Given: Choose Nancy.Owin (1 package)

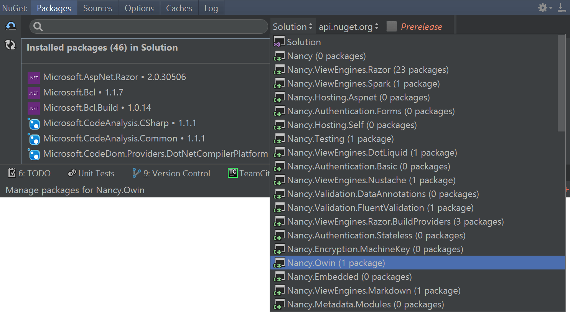Looking at the screenshot, I should [418, 263].
